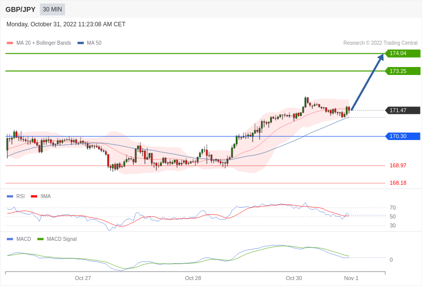
Task: Click the RSI legend swatch
Action: coord(10,197)
